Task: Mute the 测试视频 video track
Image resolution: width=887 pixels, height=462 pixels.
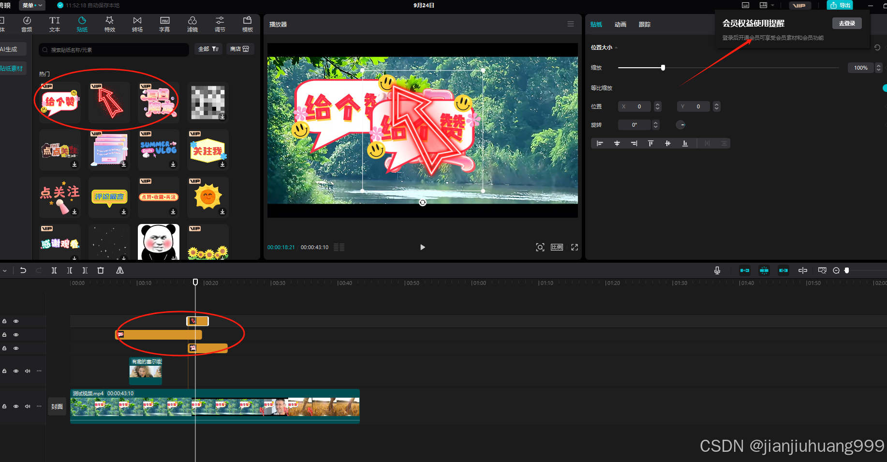Action: [27, 406]
